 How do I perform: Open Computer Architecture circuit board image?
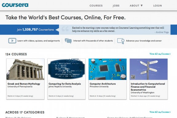click(108, 69)
